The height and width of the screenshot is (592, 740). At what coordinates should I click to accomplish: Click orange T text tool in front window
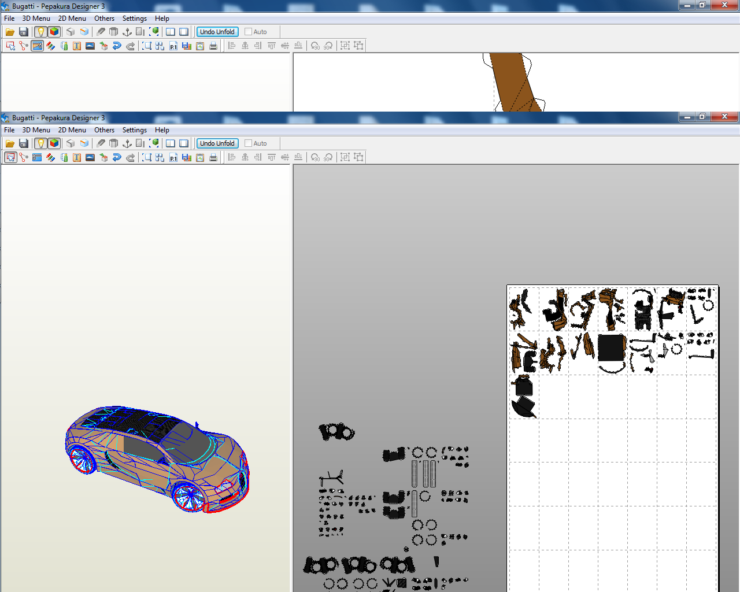click(x=77, y=157)
